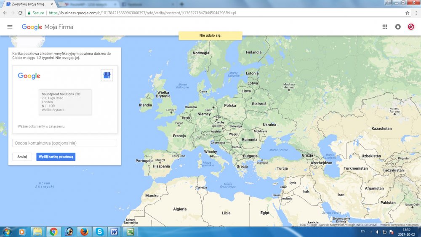Screen dimensions: 421x237
Task: Switch to Chrome in the taskbar
Action: click(x=53, y=232)
